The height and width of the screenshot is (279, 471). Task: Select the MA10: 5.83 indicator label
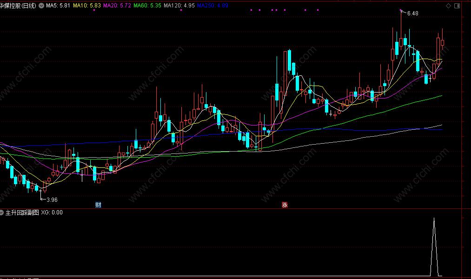[87, 6]
